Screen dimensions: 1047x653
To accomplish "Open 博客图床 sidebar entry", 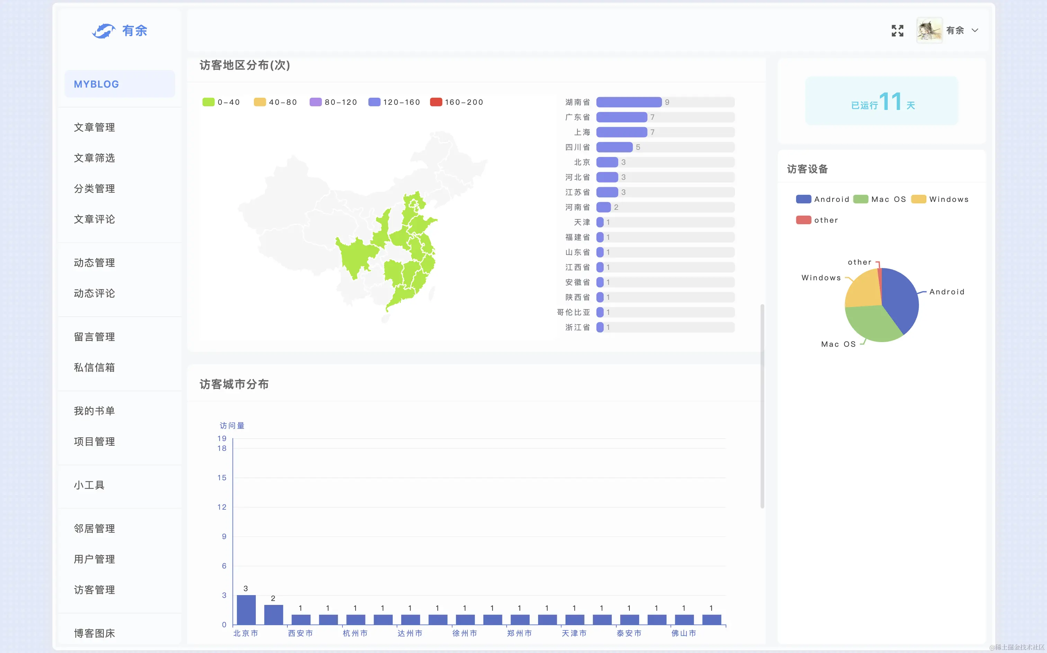I will pyautogui.click(x=95, y=634).
